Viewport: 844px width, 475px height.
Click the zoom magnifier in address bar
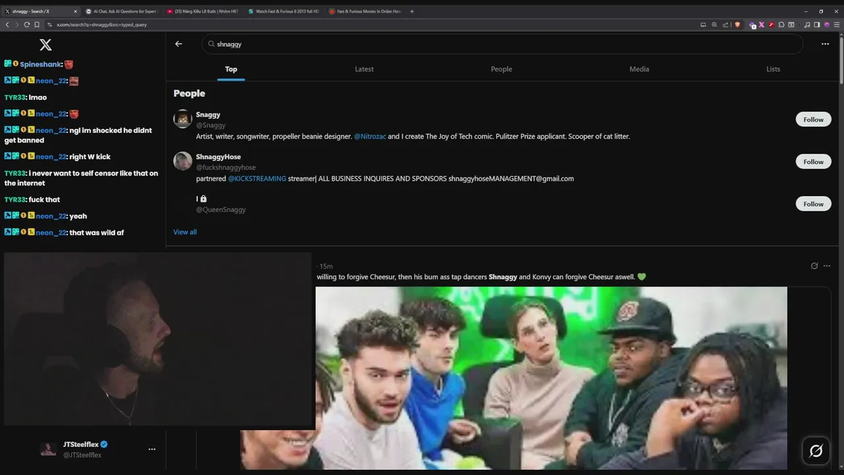[x=714, y=24]
